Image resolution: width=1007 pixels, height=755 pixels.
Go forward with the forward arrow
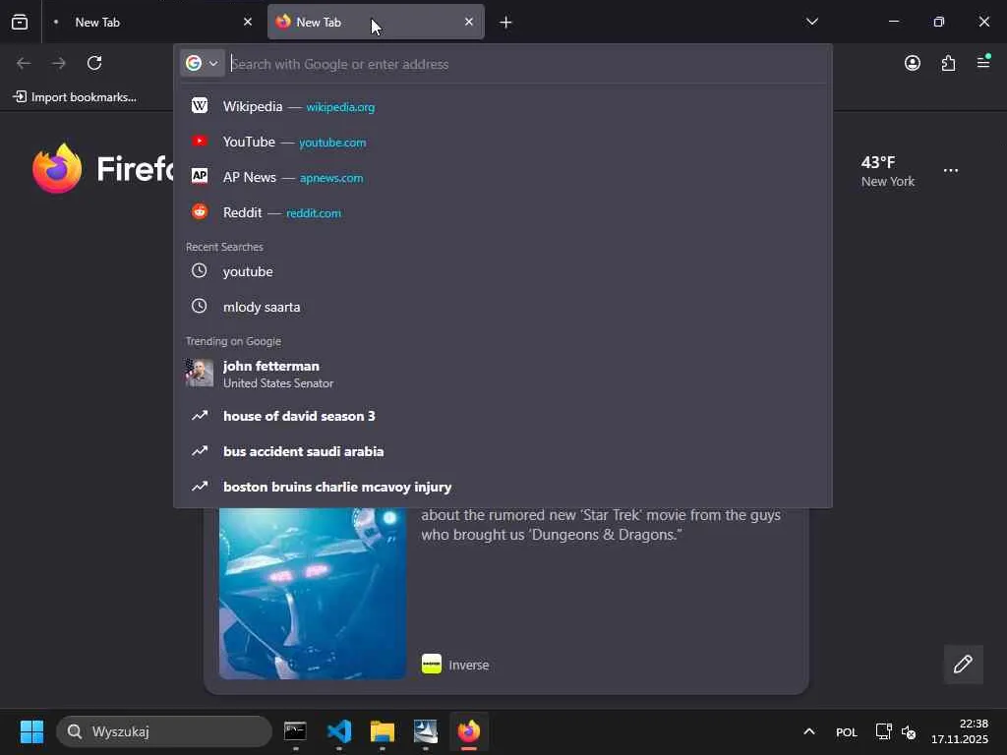pos(59,63)
